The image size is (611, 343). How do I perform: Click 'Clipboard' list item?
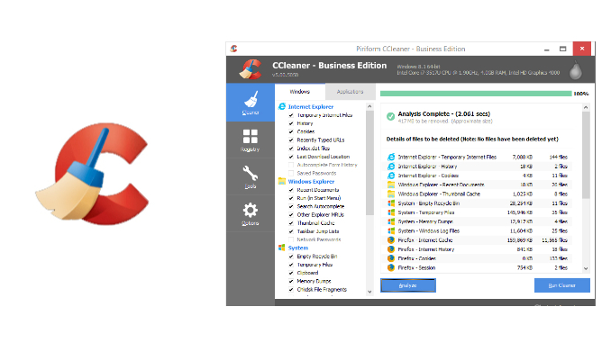pyautogui.click(x=307, y=273)
